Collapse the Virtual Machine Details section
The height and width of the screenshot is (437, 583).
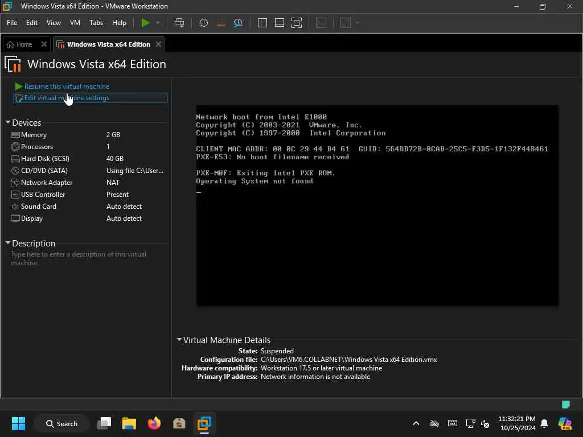pos(179,339)
